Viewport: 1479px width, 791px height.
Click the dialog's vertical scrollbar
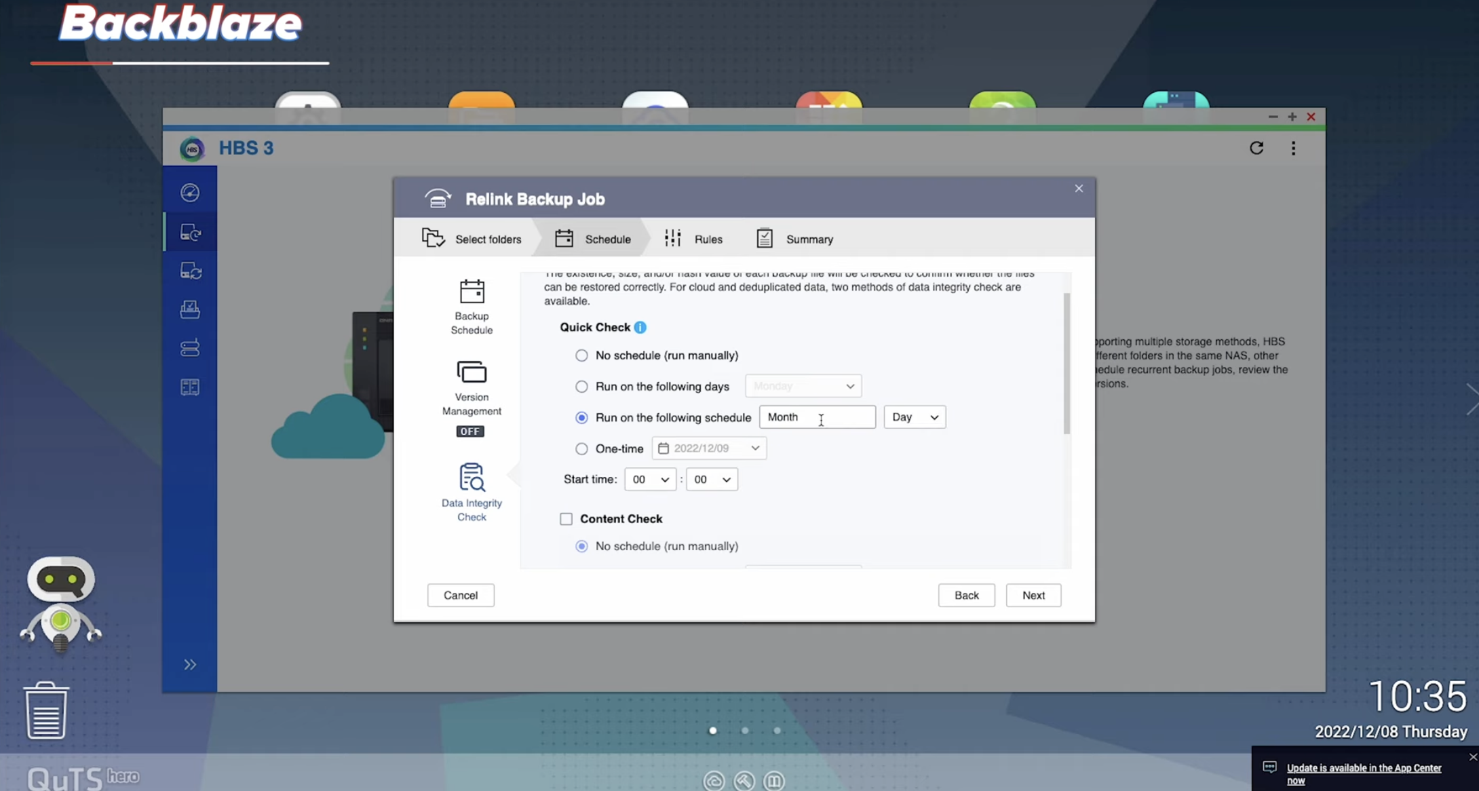[1067, 363]
